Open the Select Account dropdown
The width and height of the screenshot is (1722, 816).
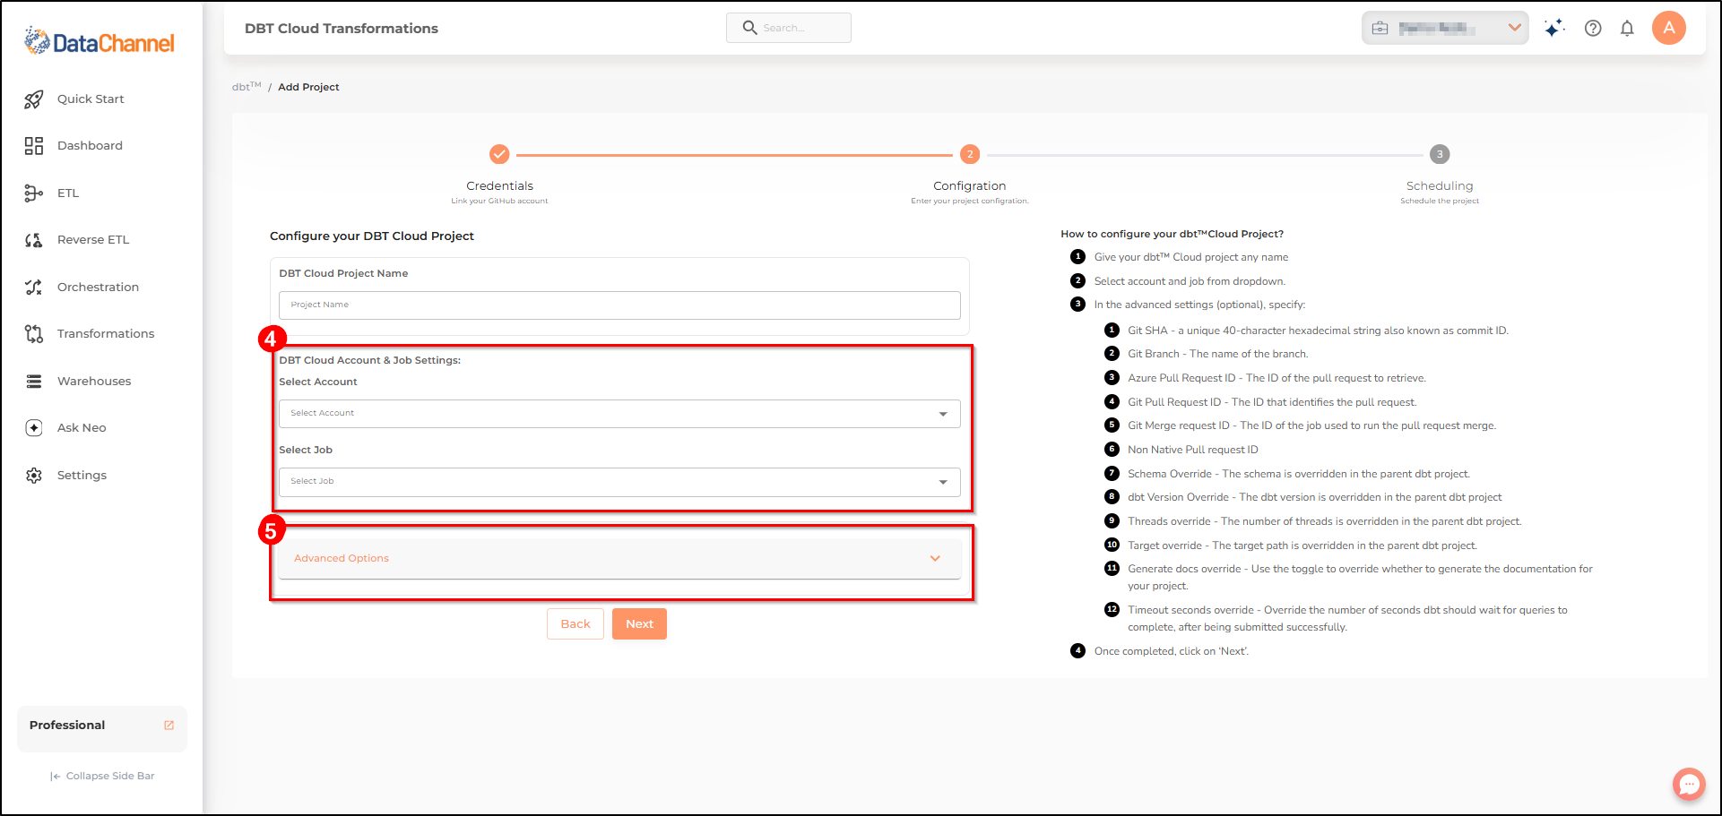pyautogui.click(x=619, y=414)
